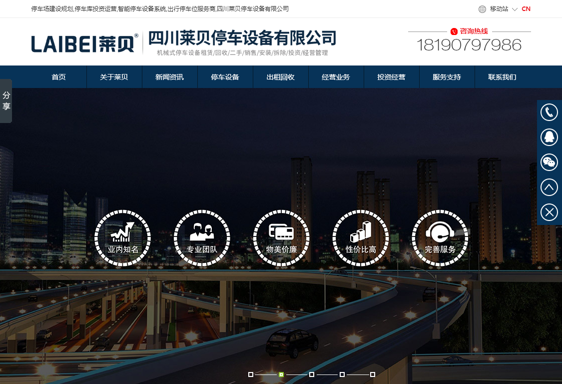562x384 pixels.
Task: Click the globe icon beside 移动站
Action: click(x=482, y=9)
